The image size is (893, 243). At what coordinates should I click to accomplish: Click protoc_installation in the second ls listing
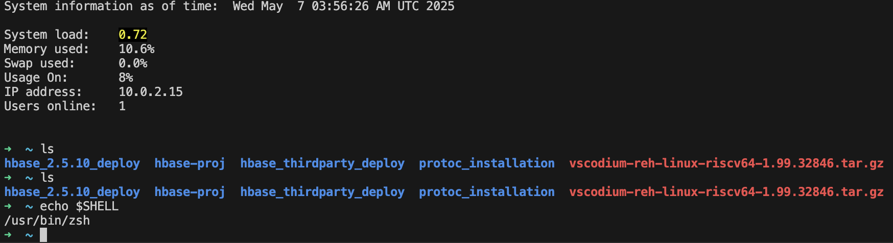pyautogui.click(x=486, y=192)
